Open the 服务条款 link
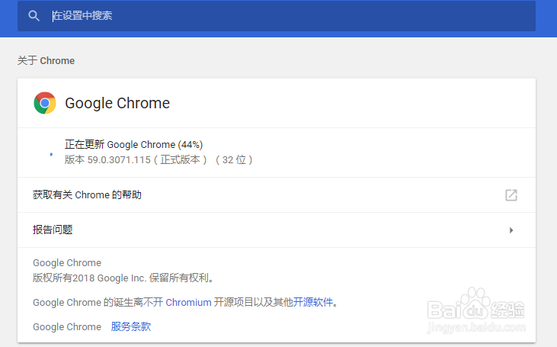Viewport: 557px width, 347px height. (131, 326)
